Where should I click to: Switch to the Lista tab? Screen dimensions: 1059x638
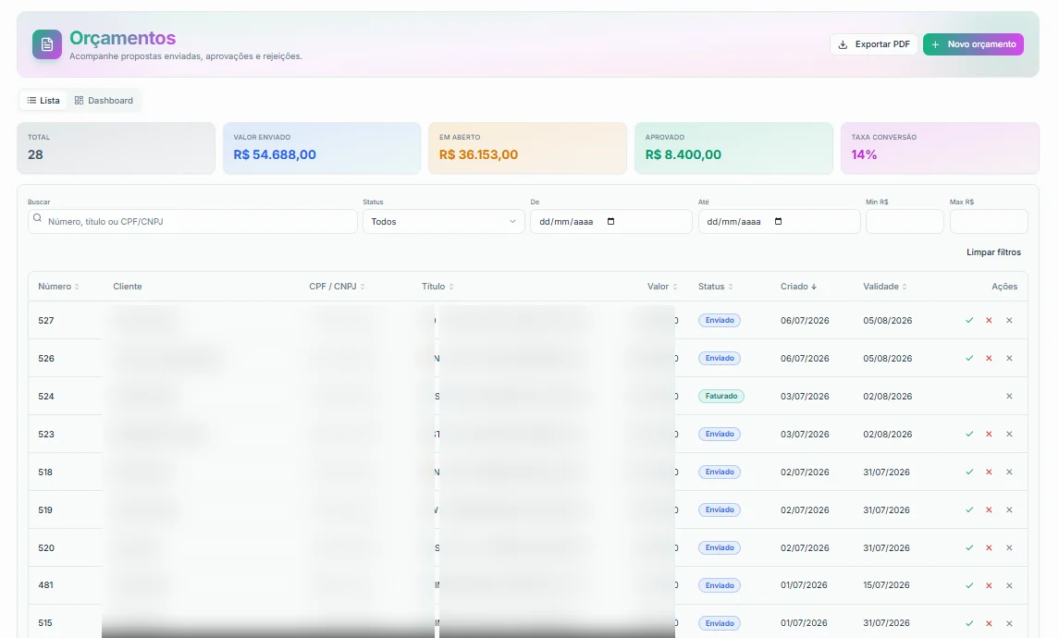pos(43,101)
